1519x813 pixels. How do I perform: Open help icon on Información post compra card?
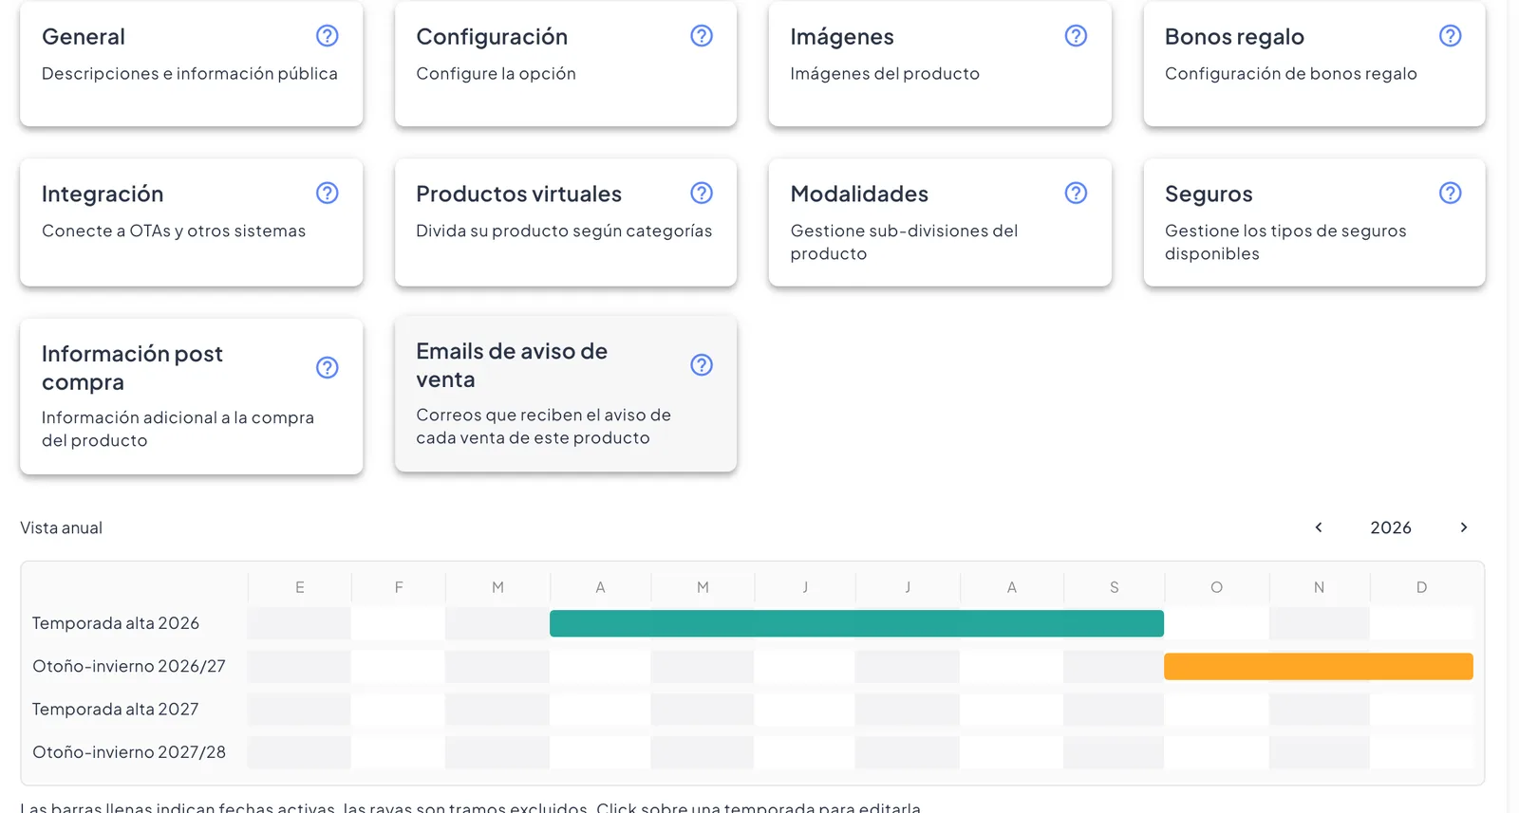327,368
